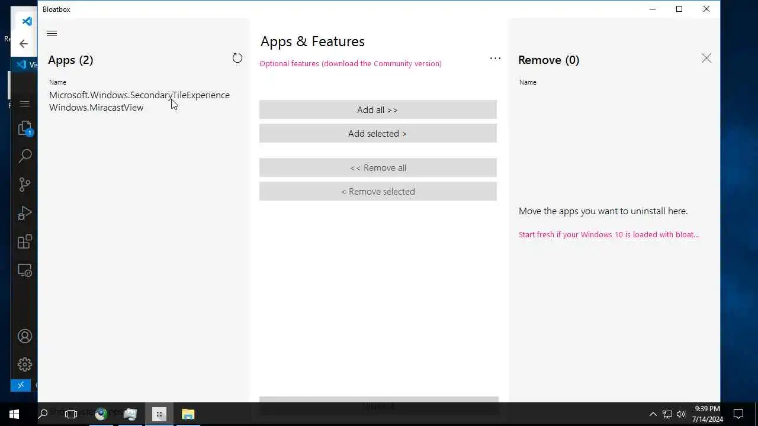This screenshot has width=758, height=426.
Task: Open the three-dots more options menu
Action: tap(495, 59)
